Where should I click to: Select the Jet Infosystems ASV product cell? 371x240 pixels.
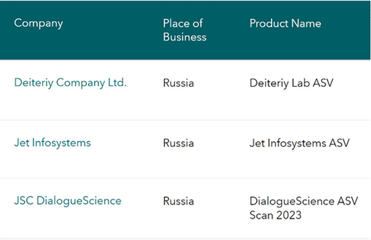[300, 143]
